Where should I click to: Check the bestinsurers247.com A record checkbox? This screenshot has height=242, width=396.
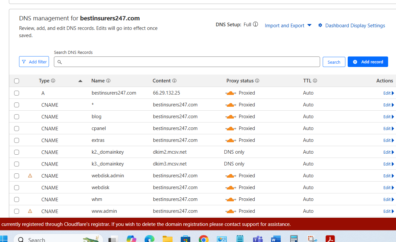pyautogui.click(x=17, y=93)
